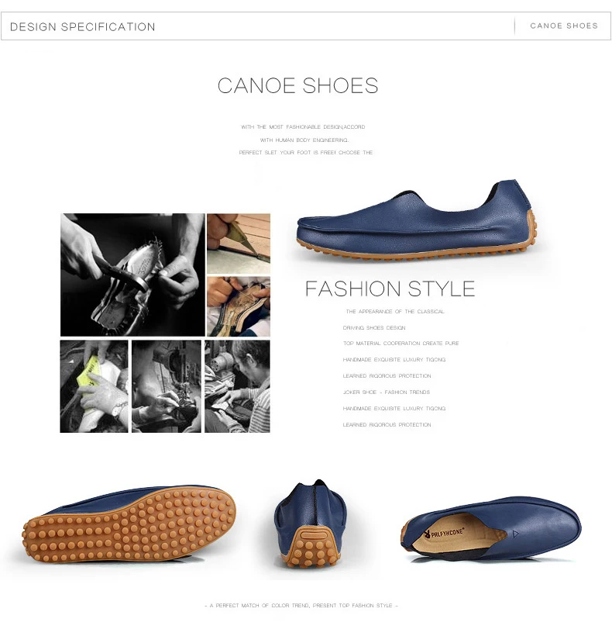
Task: Click the FASHION STYLE heading
Action: pyautogui.click(x=390, y=289)
